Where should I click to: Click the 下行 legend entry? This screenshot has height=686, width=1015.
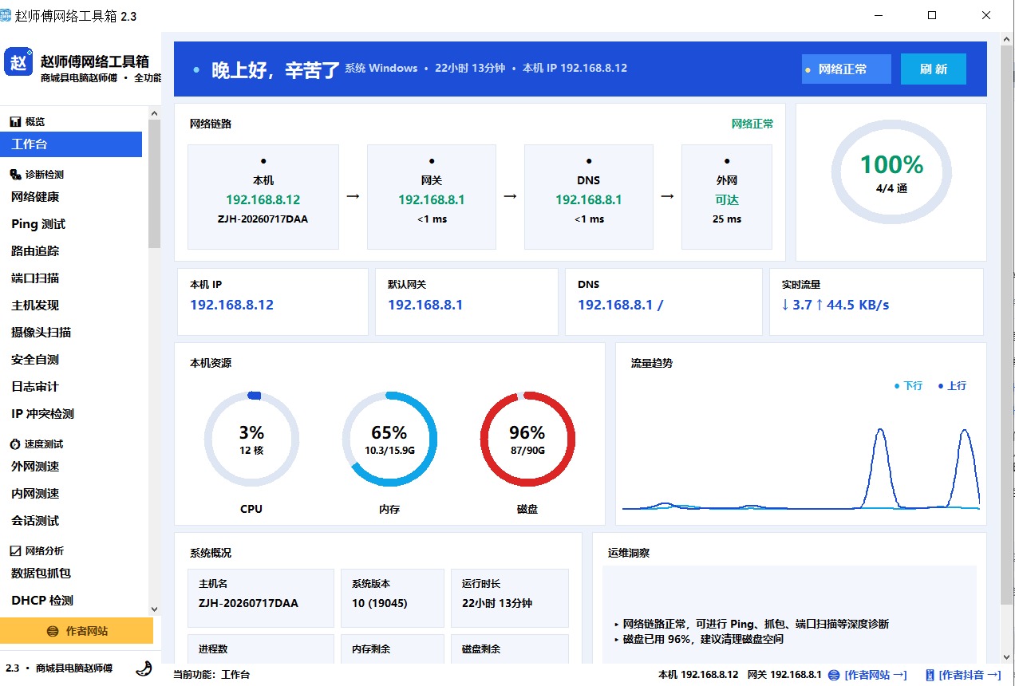tap(908, 385)
